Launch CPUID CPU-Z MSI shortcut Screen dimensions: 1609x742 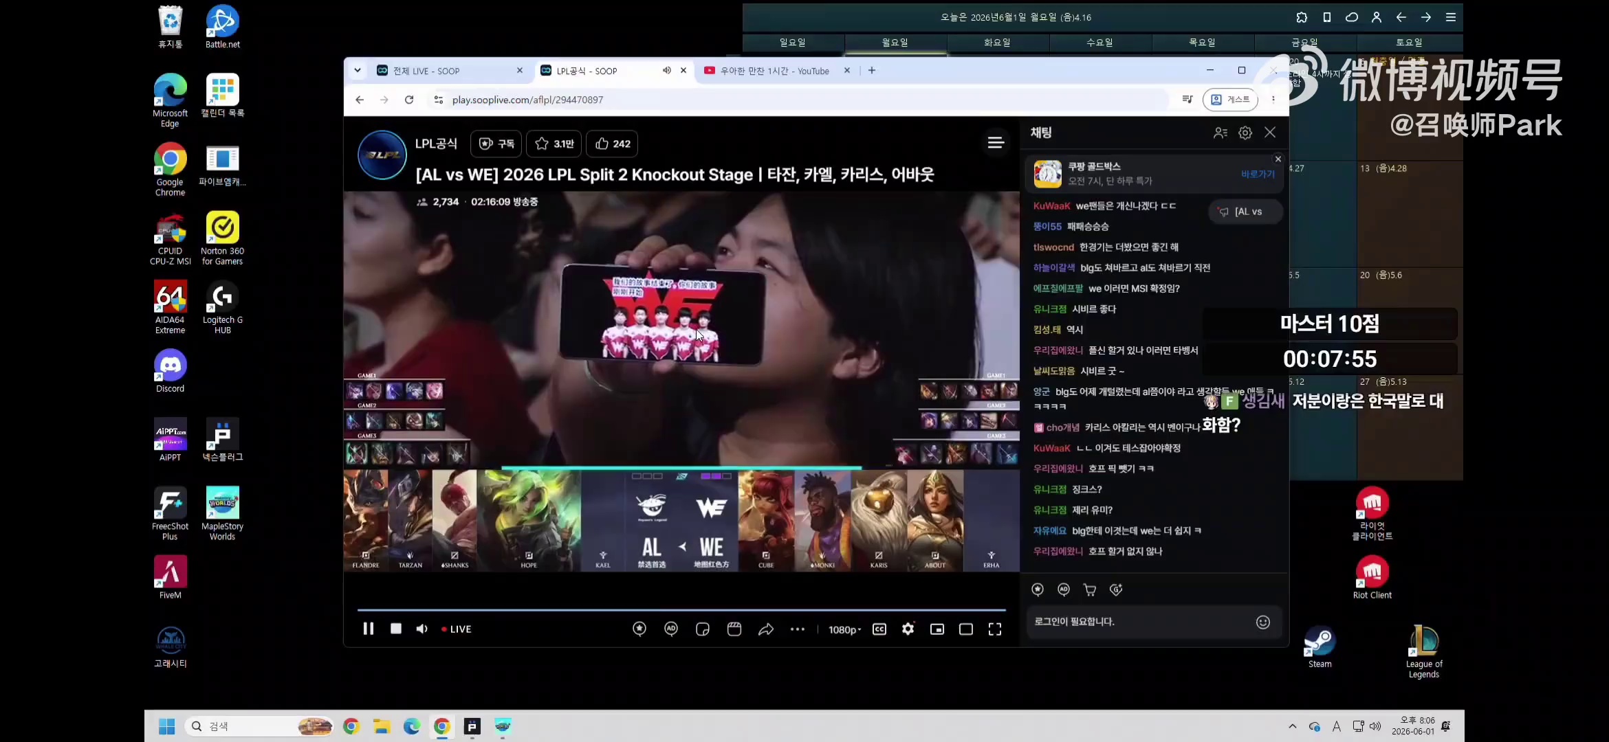[170, 238]
